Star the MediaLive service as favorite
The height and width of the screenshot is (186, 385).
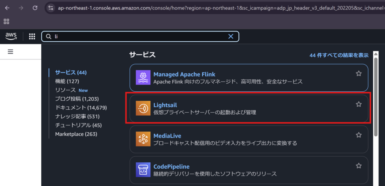click(359, 135)
